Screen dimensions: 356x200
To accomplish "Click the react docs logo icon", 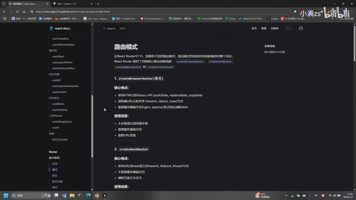I will [51, 28].
